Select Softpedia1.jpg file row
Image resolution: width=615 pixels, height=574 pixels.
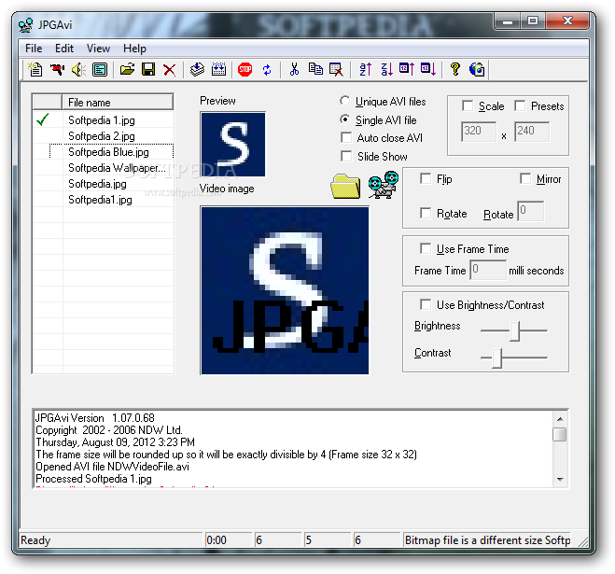[104, 200]
